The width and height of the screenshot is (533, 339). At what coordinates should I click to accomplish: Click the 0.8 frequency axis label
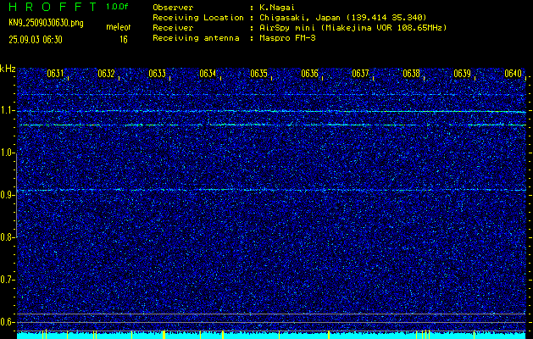pos(7,237)
